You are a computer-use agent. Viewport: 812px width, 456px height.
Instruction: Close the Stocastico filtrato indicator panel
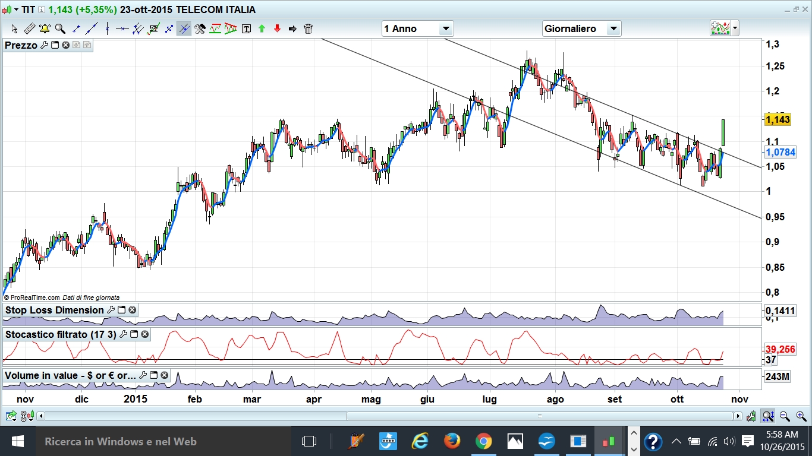[145, 334]
